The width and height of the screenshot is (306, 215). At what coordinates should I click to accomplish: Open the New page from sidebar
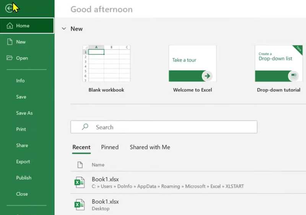coord(27,42)
